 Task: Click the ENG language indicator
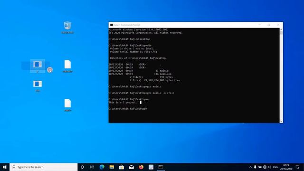(x=275, y=167)
